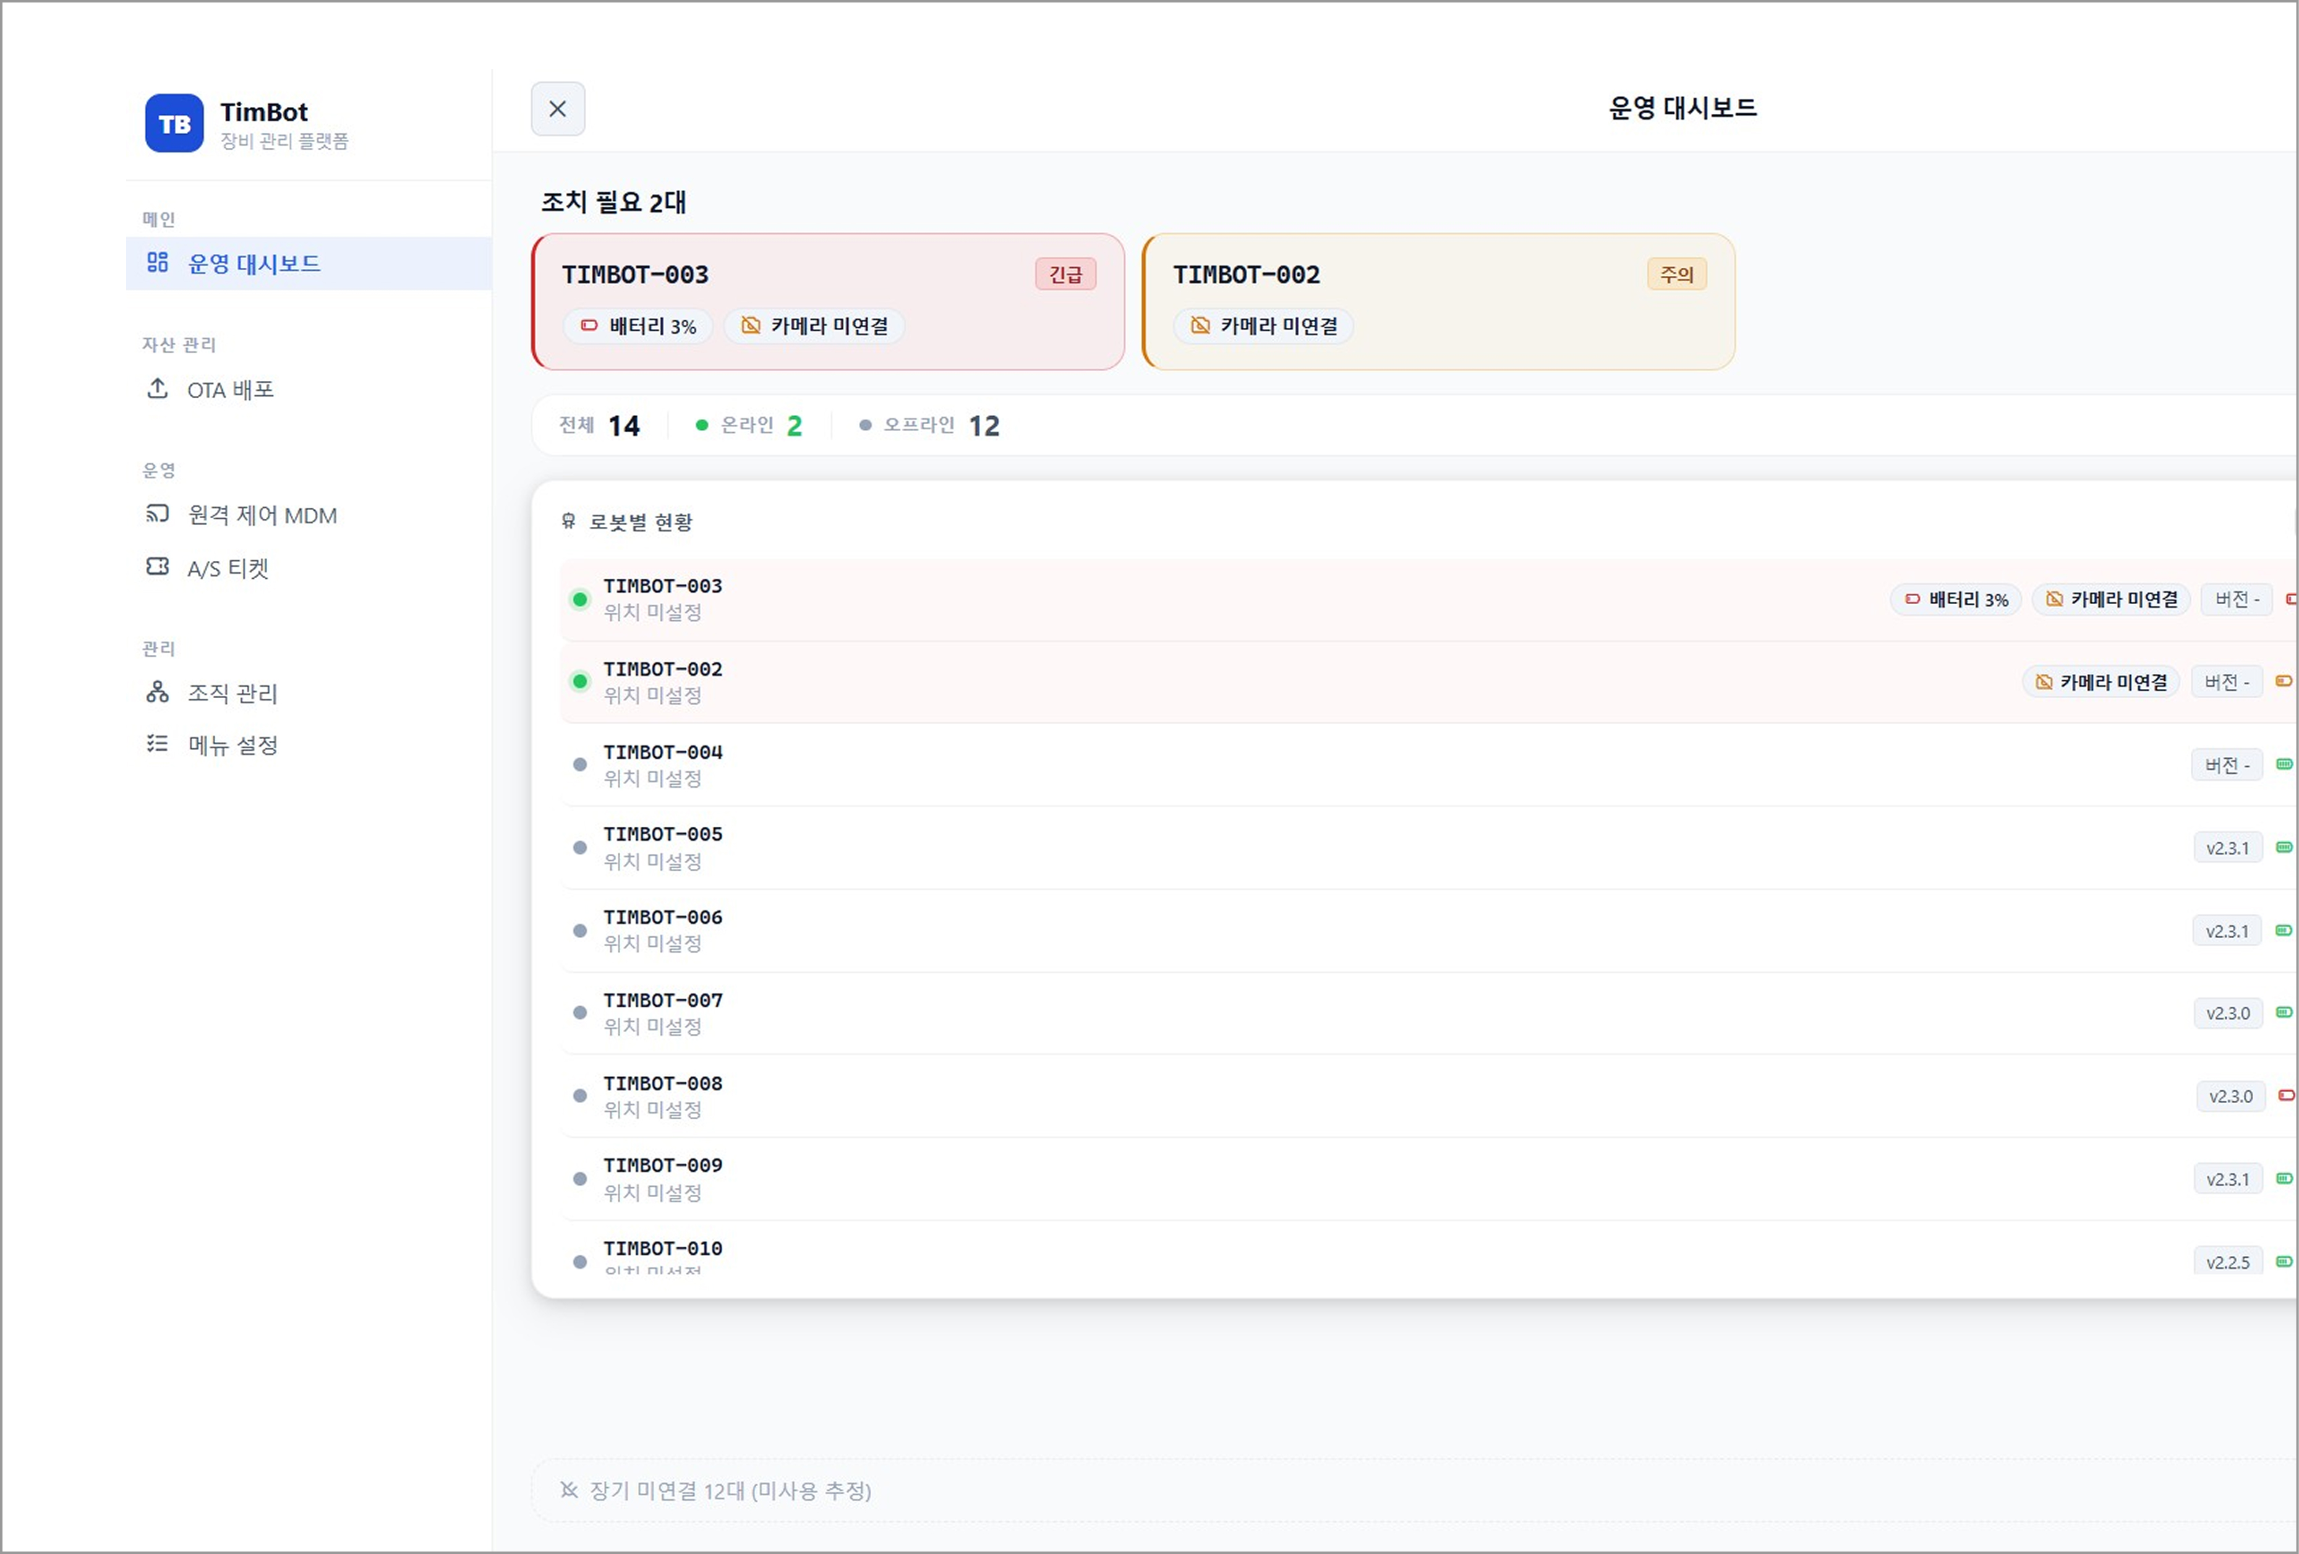Click the 장기 미연결 disconnected icon
The image size is (2299, 1554).
(569, 1490)
